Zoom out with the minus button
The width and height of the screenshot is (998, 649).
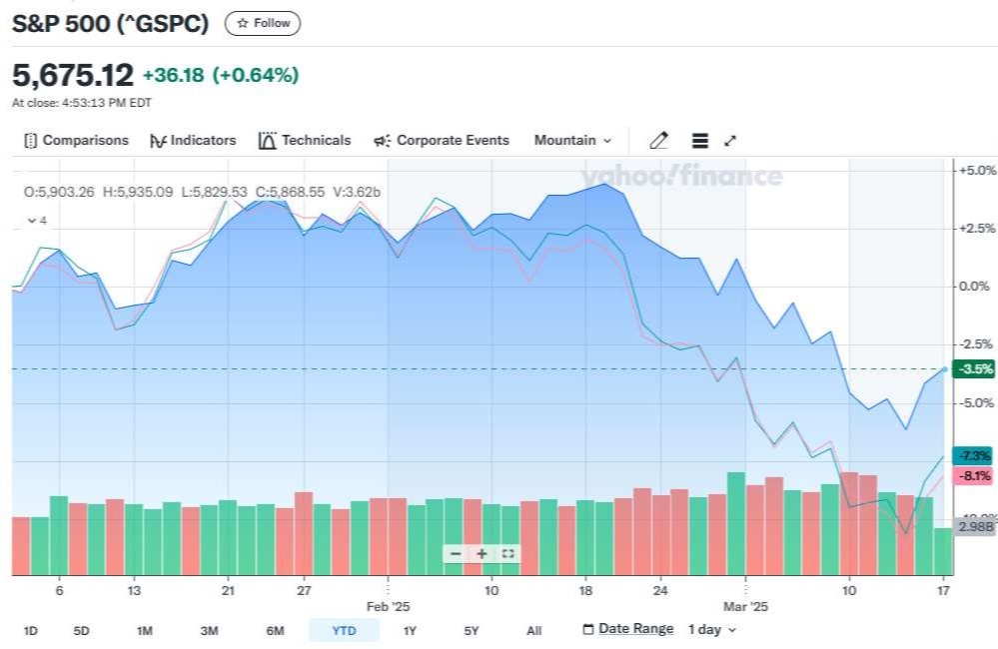tap(456, 554)
